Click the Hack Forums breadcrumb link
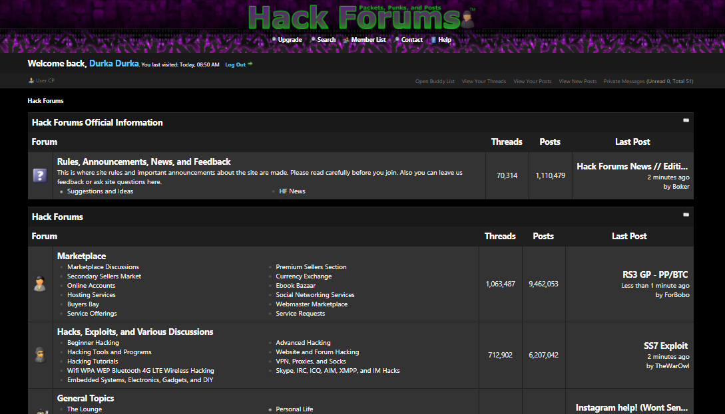The height and width of the screenshot is (414, 725). (45, 100)
